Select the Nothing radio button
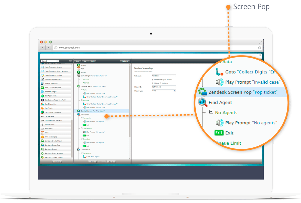This screenshot has width=301, height=203. tap(161, 83)
